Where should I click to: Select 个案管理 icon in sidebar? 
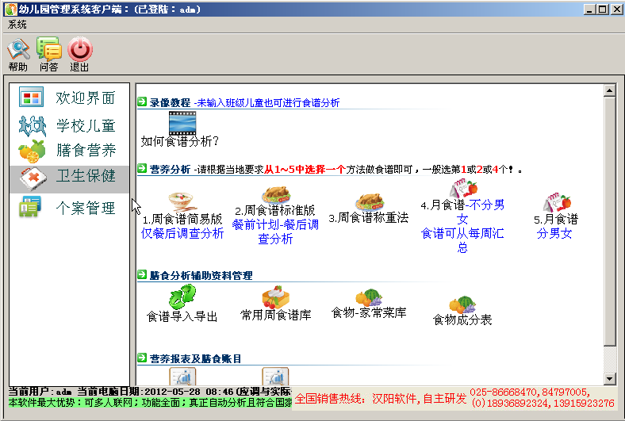click(30, 206)
